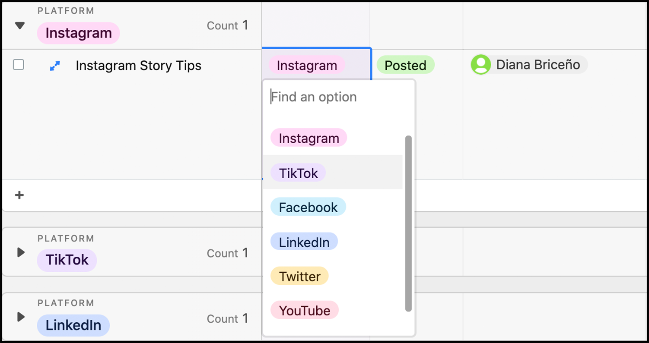Click the blue expand record arrows icon
The image size is (649, 343).
[x=55, y=66]
